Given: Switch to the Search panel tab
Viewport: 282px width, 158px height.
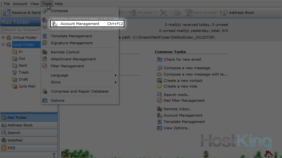Looking at the screenshot, I should pyautogui.click(x=14, y=133).
